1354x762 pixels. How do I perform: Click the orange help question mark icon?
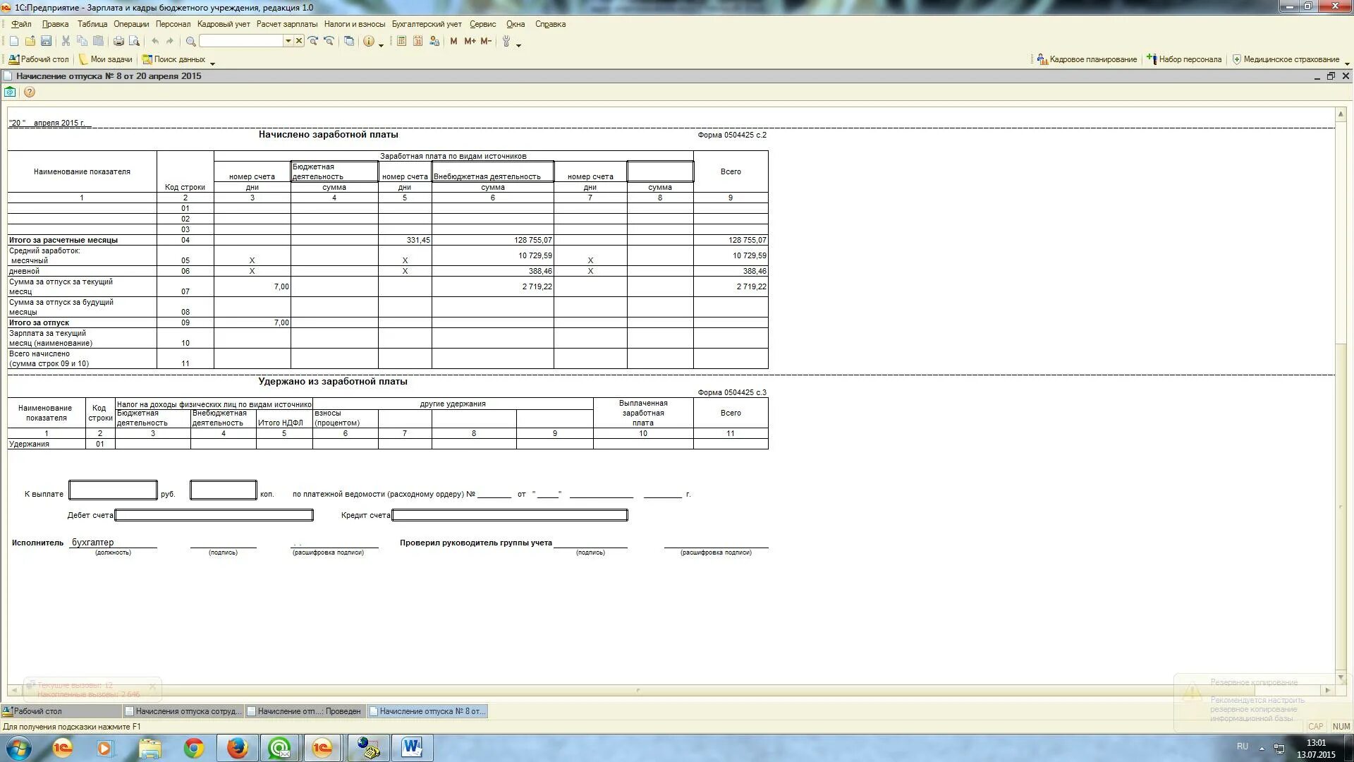[x=29, y=92]
